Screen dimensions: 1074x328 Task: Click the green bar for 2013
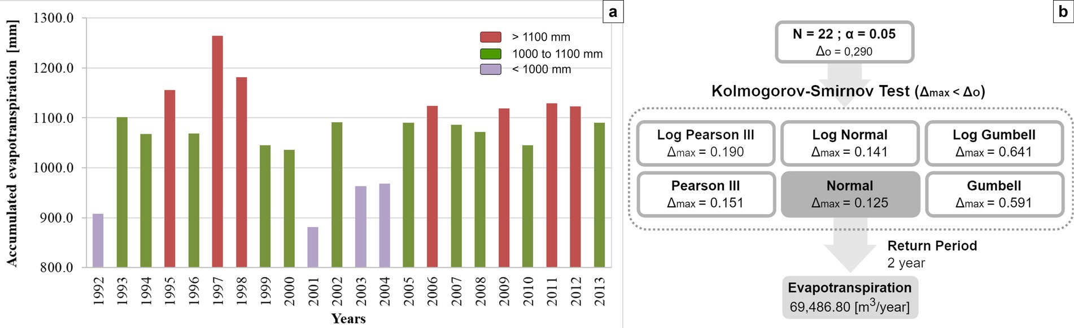click(x=599, y=194)
